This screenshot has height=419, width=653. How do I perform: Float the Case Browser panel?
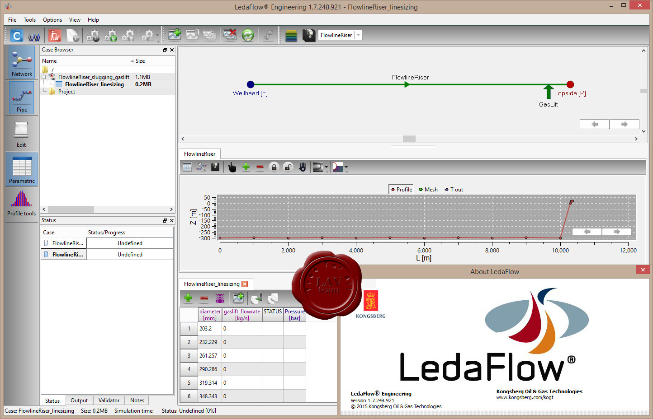tap(165, 50)
